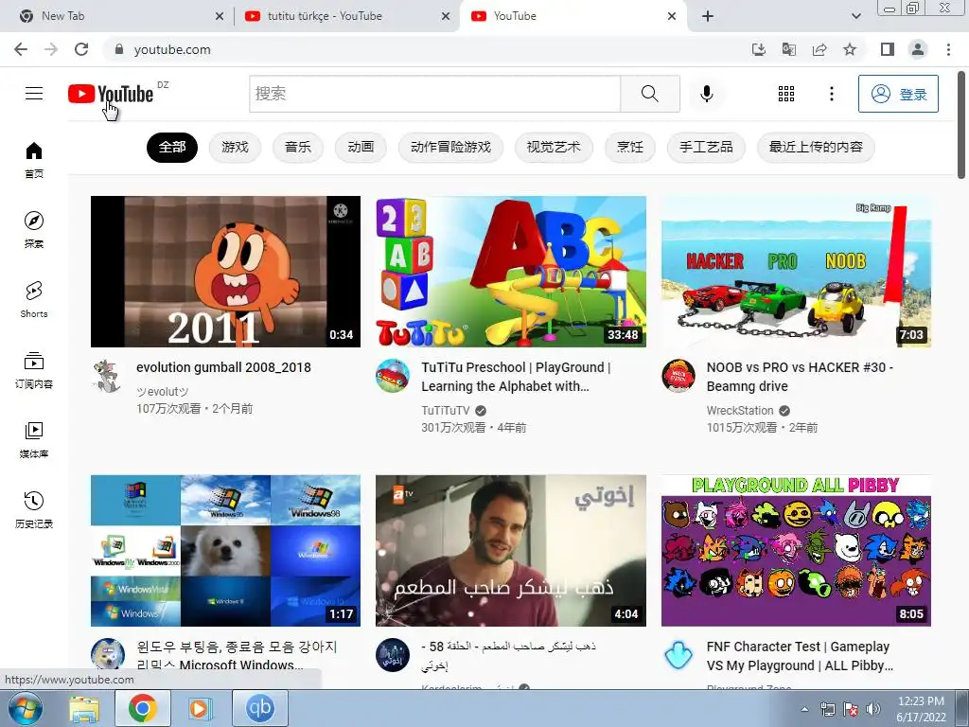This screenshot has height=727, width=969.
Task: Click title 'evolution gumball 2008_2018'
Action: pyautogui.click(x=223, y=367)
